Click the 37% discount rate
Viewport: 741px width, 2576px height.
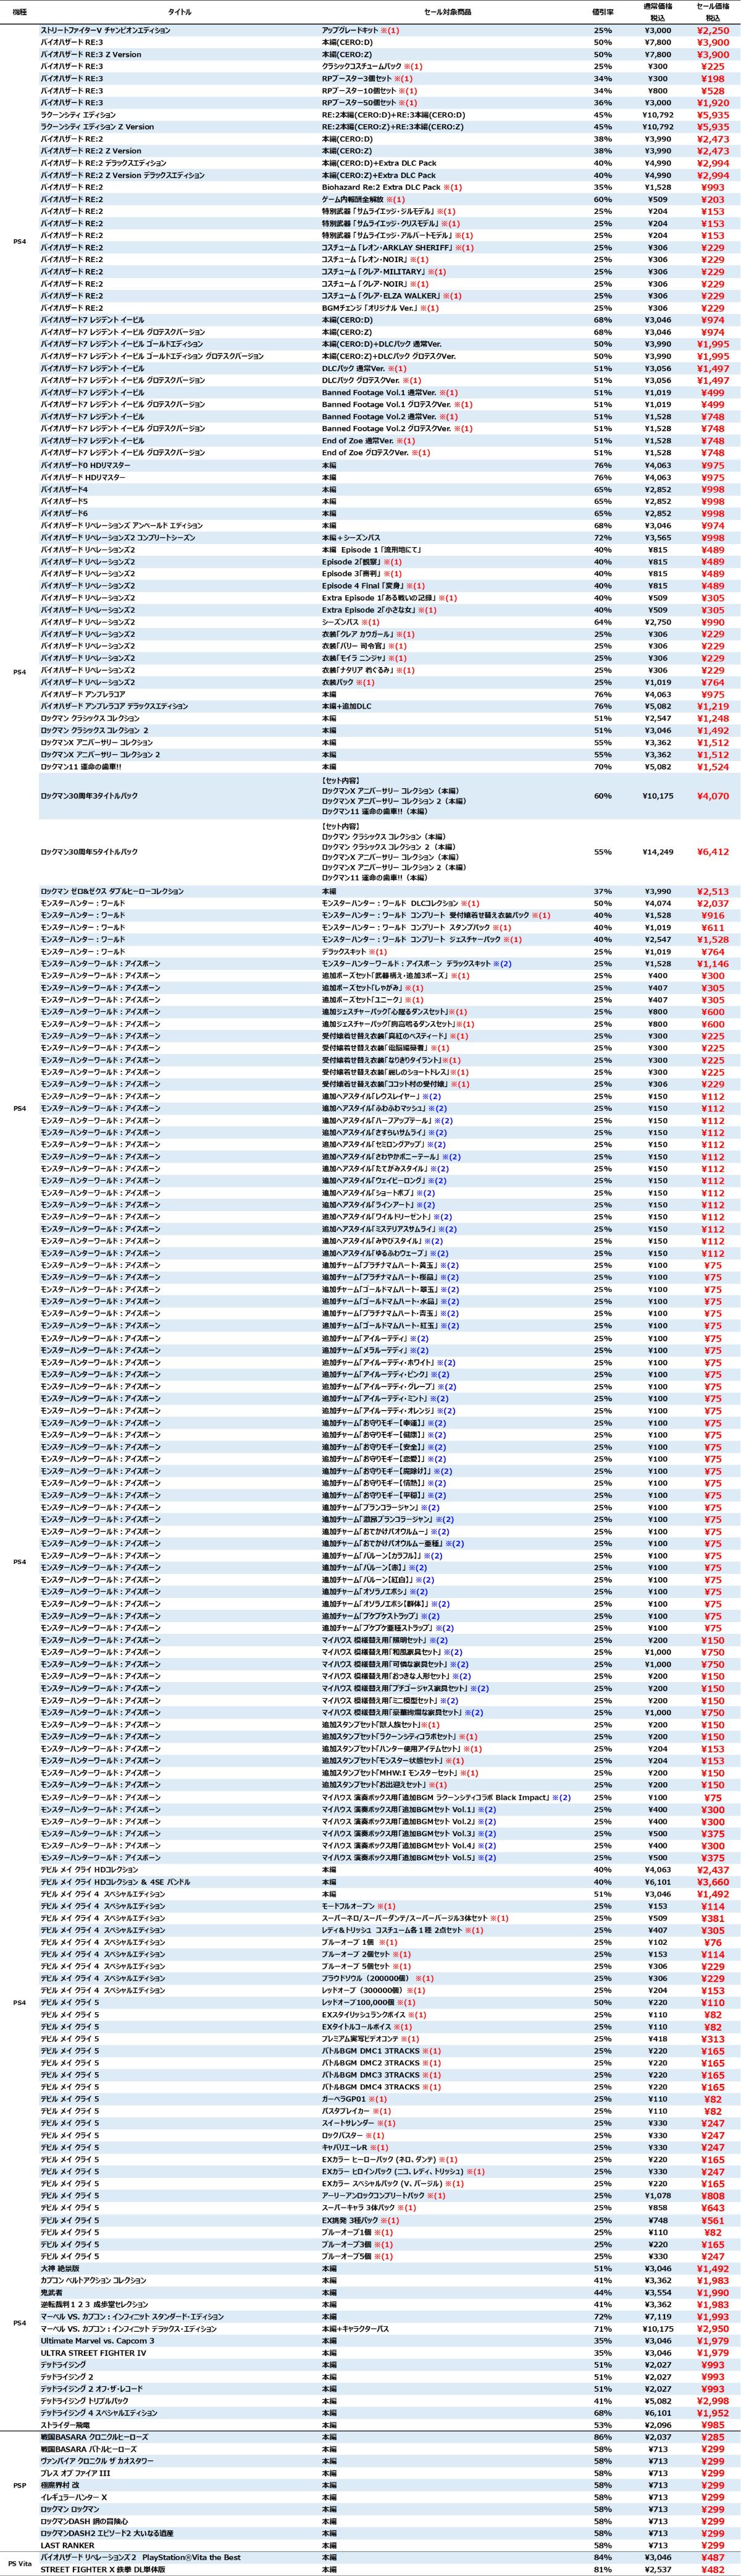pyautogui.click(x=602, y=891)
